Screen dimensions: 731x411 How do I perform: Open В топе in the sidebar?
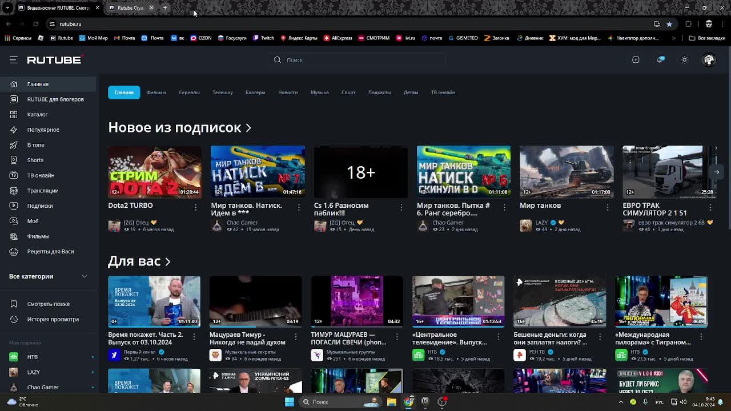[x=48, y=145]
